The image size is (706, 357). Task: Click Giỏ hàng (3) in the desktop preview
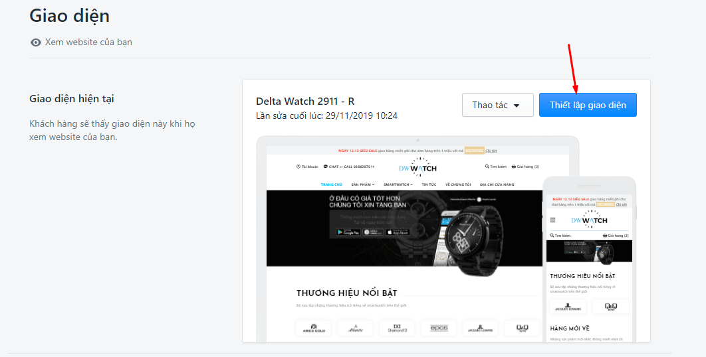pos(525,167)
